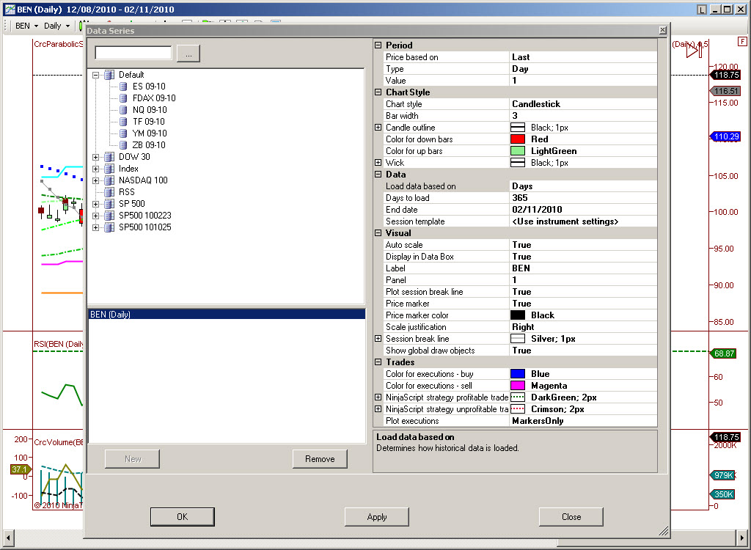Expand the NASDAQ 100 tree node

coord(96,180)
